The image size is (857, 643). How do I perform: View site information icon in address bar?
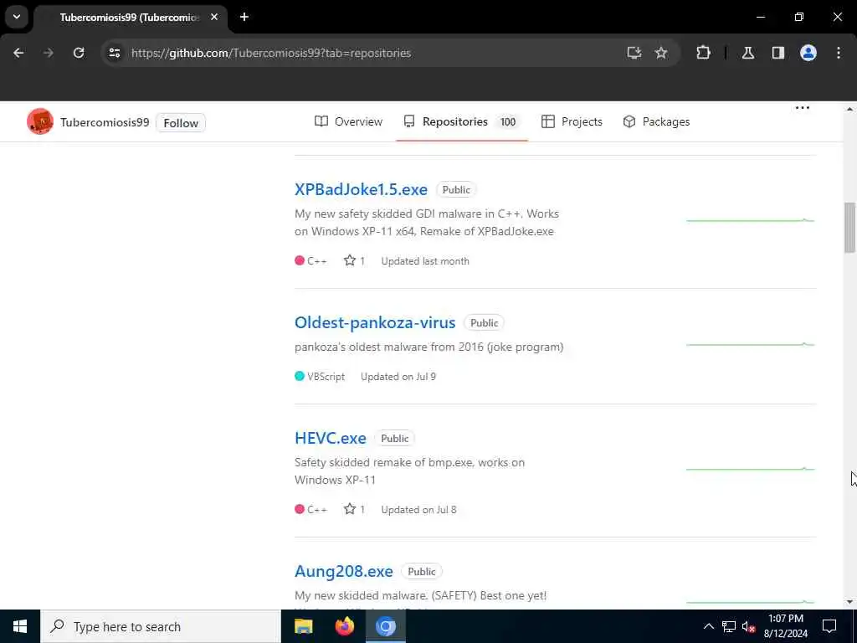click(x=114, y=53)
